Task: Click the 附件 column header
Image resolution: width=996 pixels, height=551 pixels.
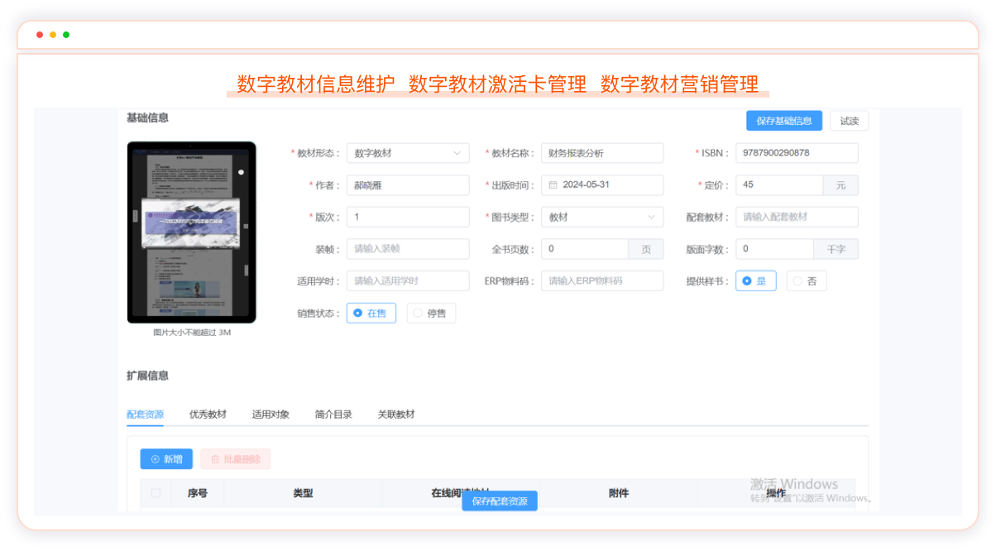Action: pyautogui.click(x=618, y=493)
